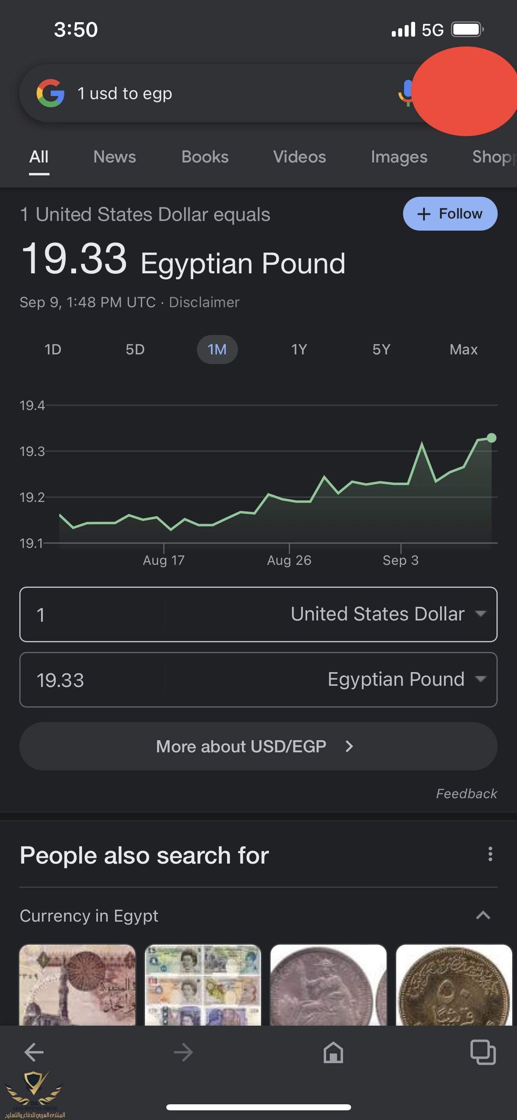The width and height of the screenshot is (517, 1120).
Task: Tap the forward navigation arrow
Action: click(183, 1052)
